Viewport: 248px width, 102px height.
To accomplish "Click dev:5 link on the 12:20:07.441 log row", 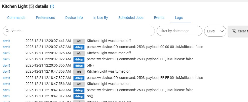I will [x=6, y=41].
